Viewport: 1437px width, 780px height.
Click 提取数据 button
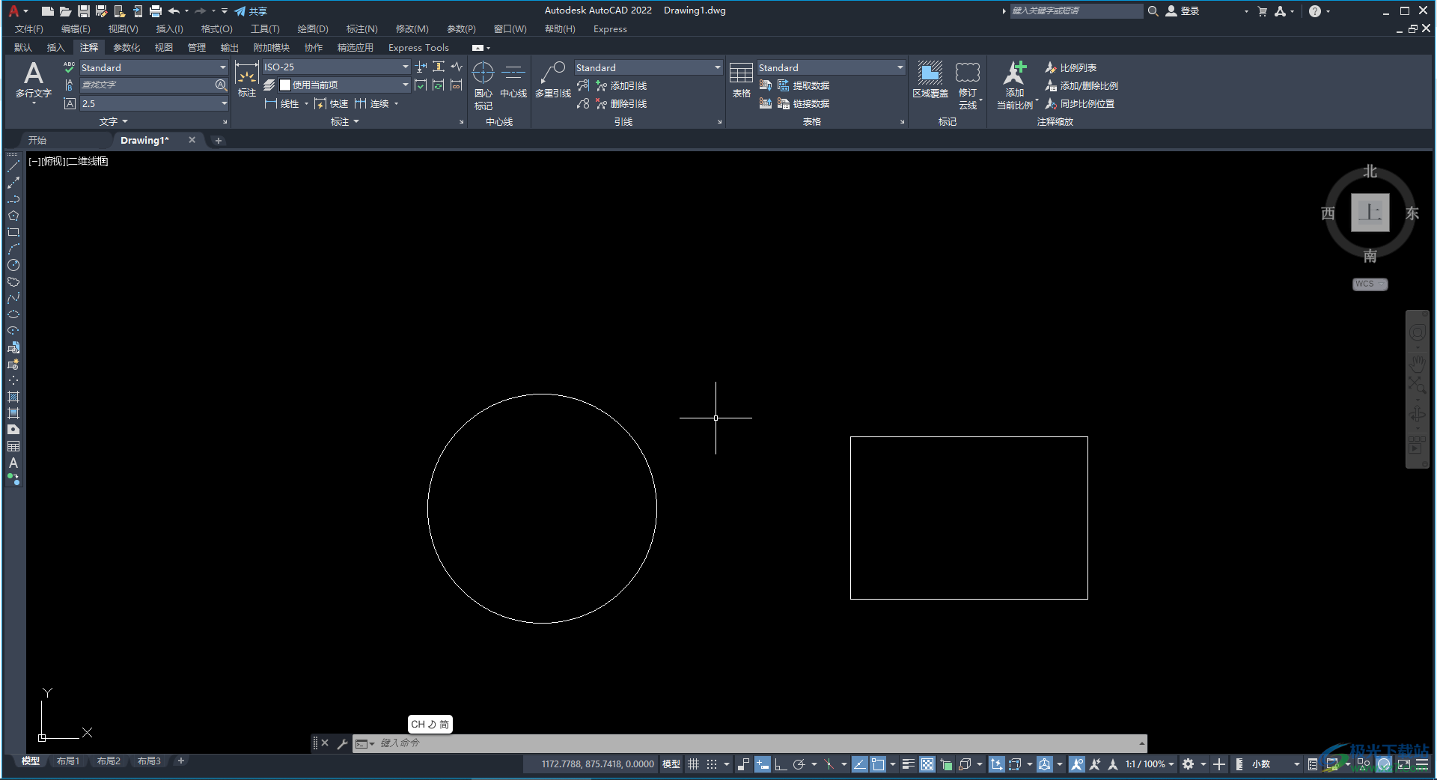tap(804, 85)
